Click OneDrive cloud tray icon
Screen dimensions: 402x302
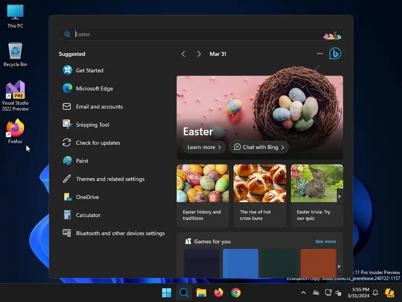click(316, 293)
